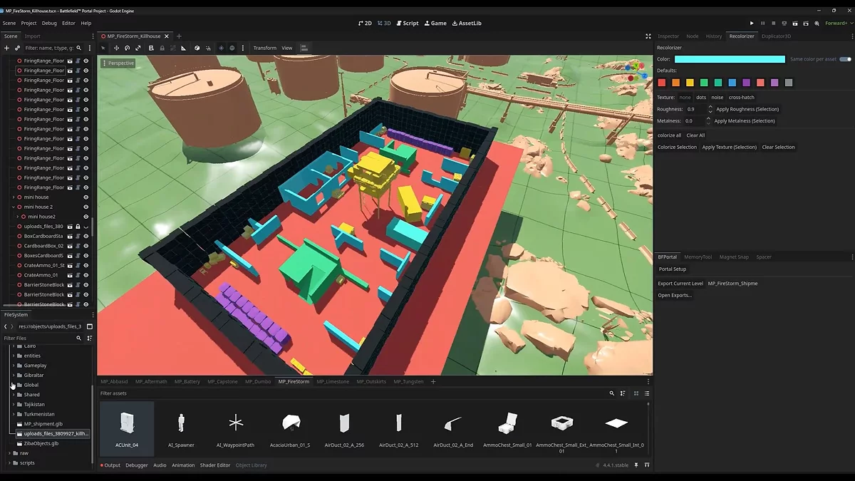This screenshot has width=855, height=481.
Task: Run the project with the play button
Action: click(752, 23)
